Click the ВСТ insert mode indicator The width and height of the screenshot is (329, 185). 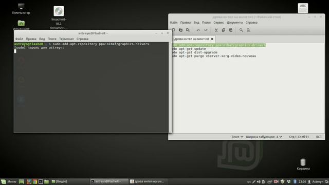point(319,137)
